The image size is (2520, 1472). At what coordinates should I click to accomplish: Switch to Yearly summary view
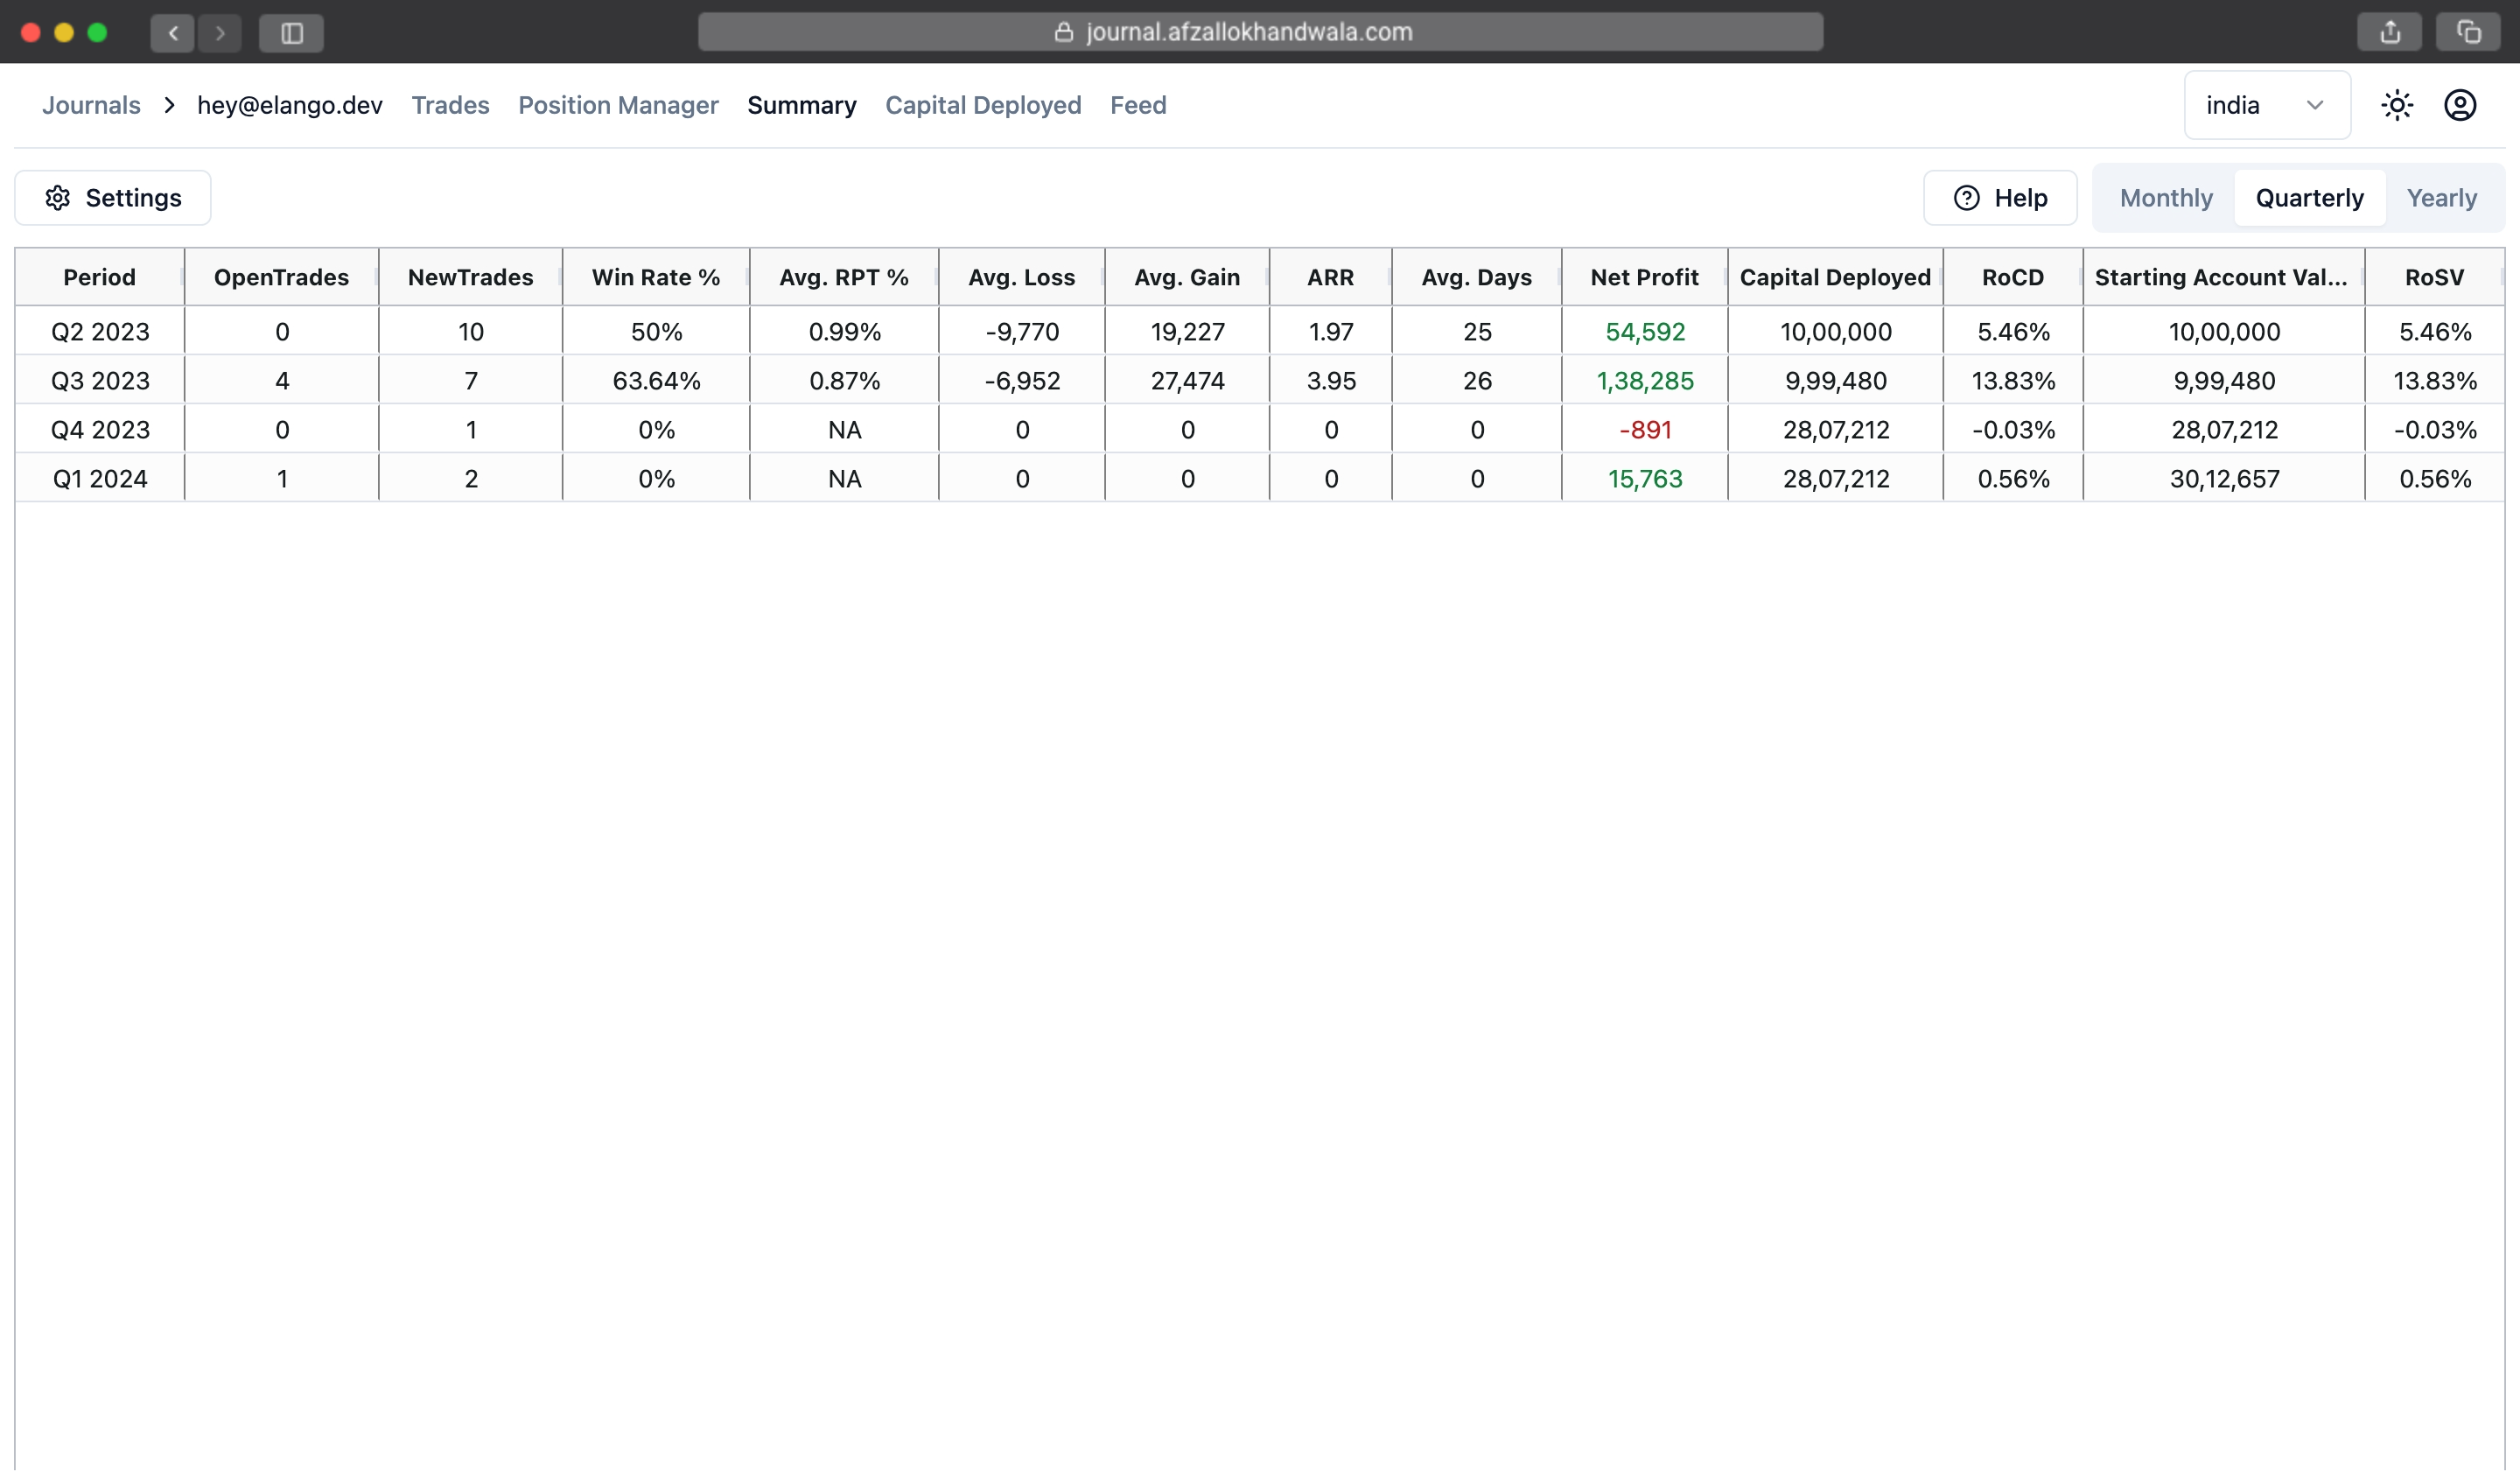pyautogui.click(x=2441, y=198)
